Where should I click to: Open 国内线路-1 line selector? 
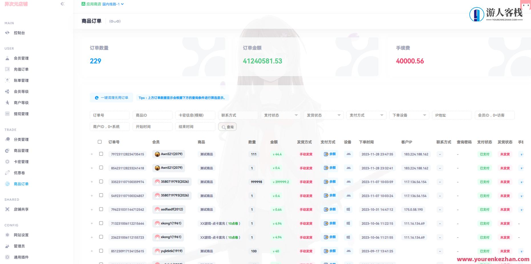pos(111,4)
